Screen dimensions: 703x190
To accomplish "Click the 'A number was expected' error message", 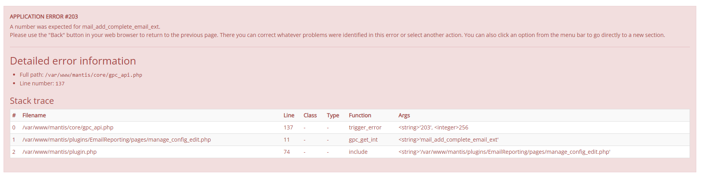I will 85,27.
